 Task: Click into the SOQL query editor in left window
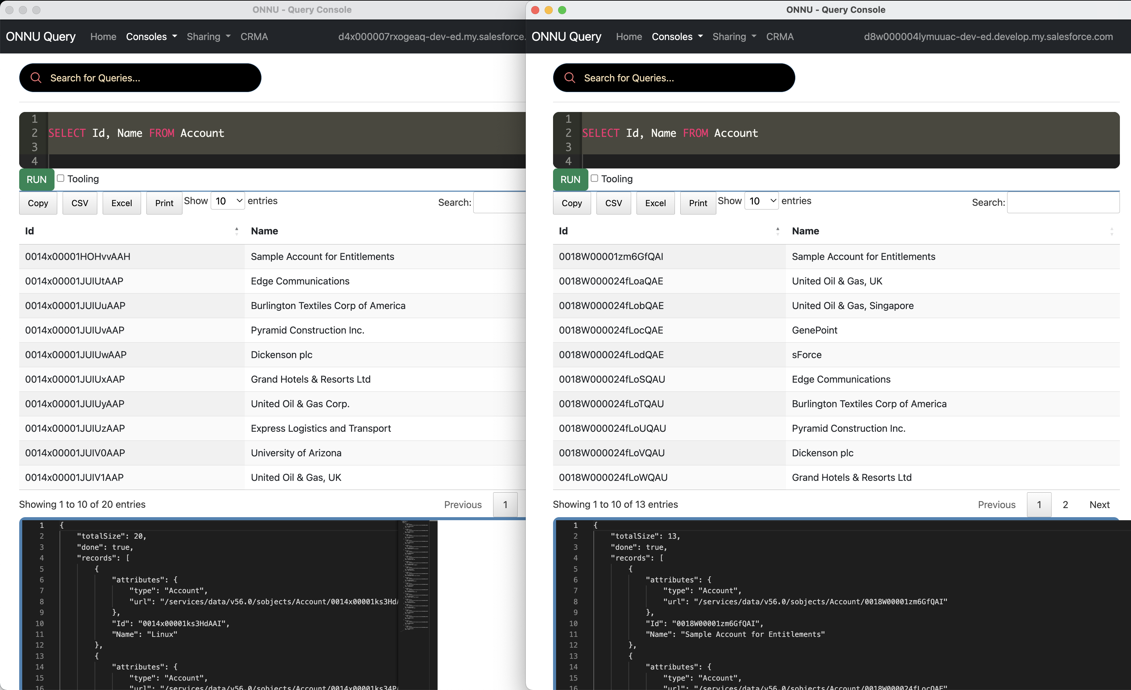tap(287, 140)
